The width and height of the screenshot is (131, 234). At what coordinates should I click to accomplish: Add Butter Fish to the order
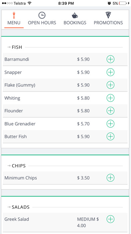(x=110, y=136)
